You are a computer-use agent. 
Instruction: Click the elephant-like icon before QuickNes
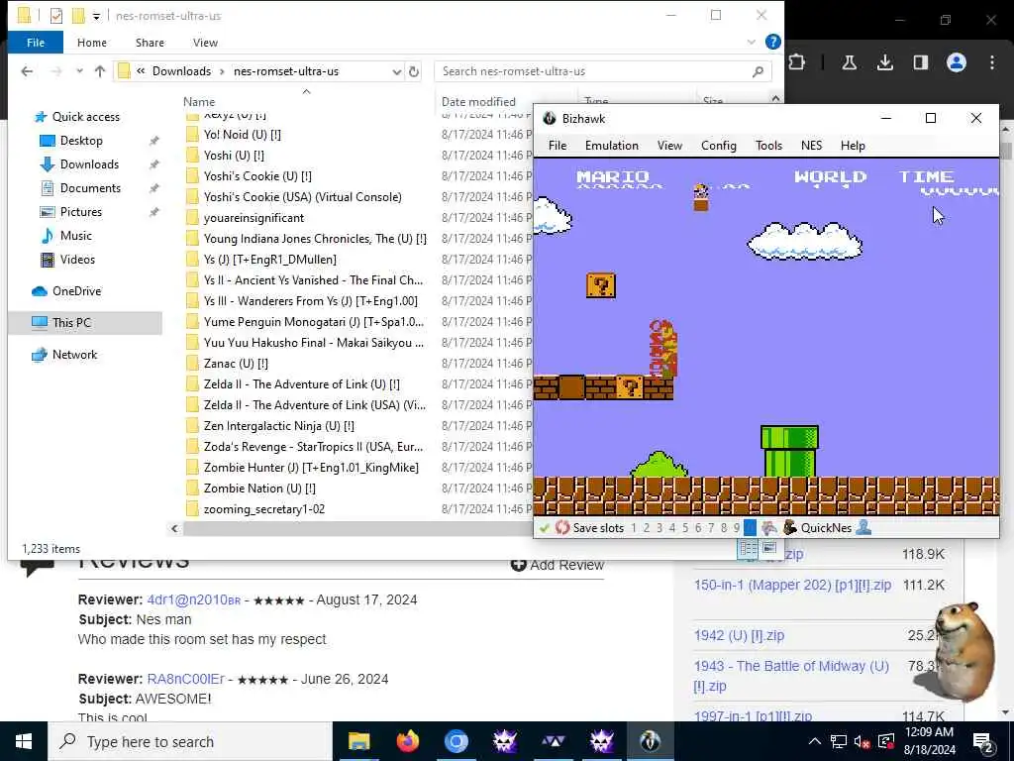pos(768,528)
